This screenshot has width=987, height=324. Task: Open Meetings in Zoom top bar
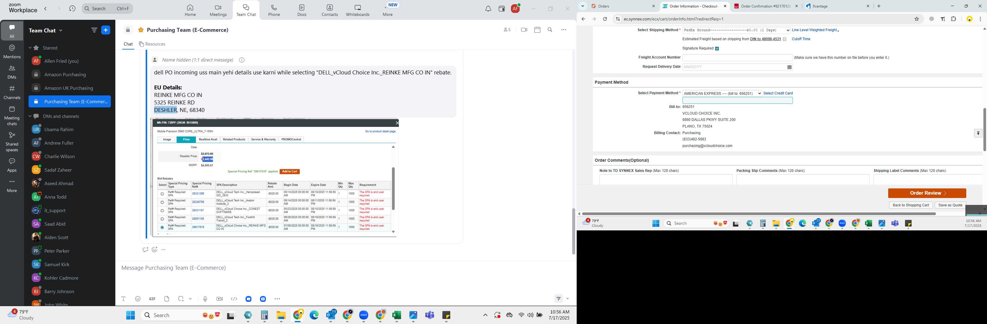[x=218, y=10]
